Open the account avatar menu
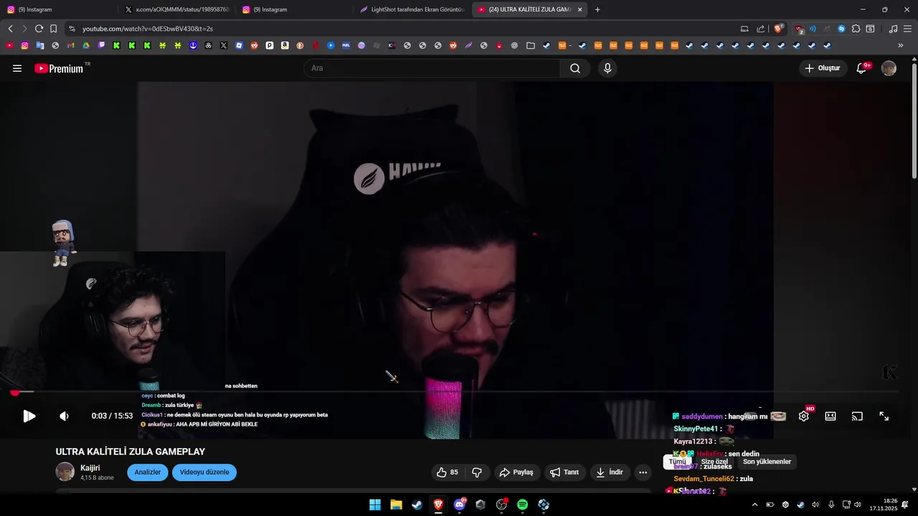918x516 pixels. [x=889, y=68]
